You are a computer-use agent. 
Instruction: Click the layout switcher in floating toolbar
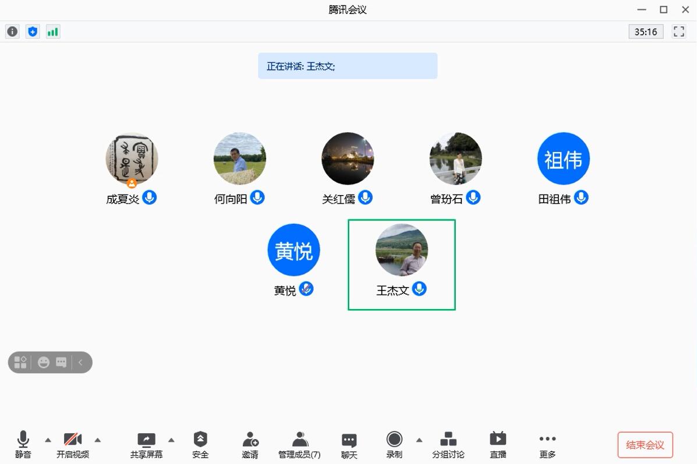click(x=20, y=362)
